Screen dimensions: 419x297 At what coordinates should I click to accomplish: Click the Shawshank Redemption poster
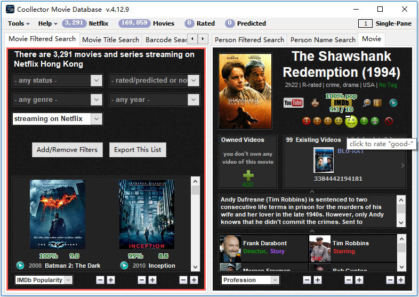[245, 91]
